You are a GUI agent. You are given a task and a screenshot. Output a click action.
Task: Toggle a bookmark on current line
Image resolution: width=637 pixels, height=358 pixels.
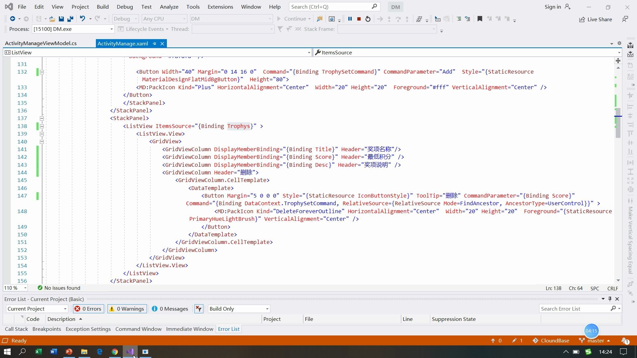point(479,19)
